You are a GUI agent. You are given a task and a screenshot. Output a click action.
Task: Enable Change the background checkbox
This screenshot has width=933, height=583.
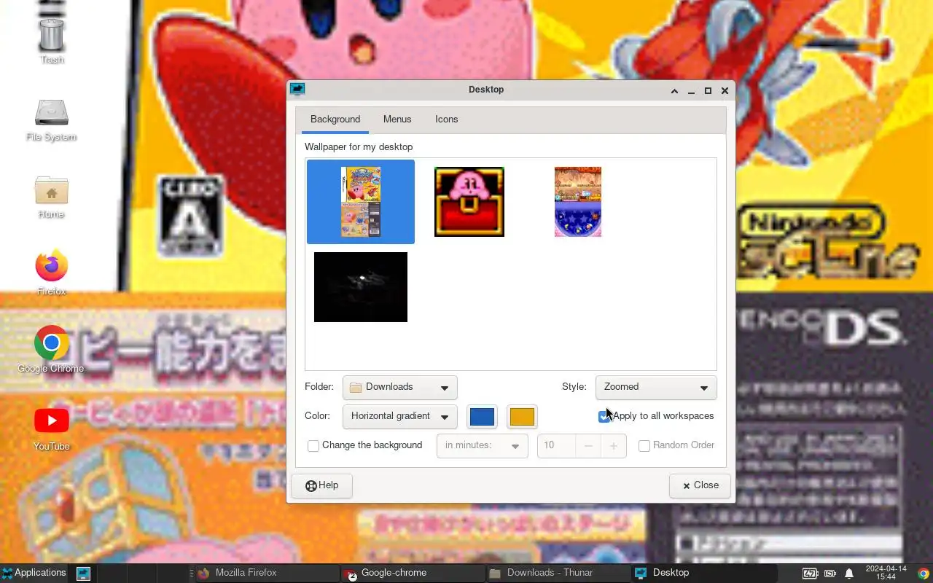pyautogui.click(x=313, y=446)
